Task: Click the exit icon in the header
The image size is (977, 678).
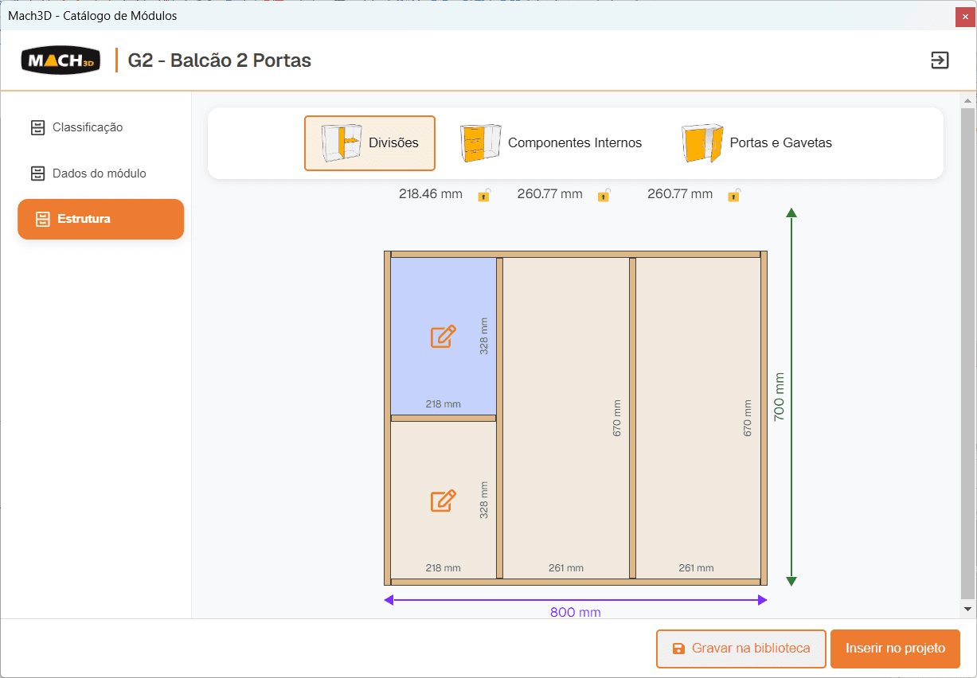Action: (940, 60)
